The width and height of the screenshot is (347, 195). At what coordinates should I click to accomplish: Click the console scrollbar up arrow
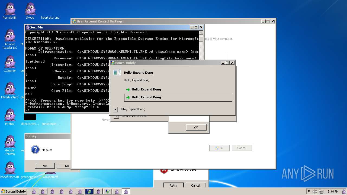click(x=201, y=33)
